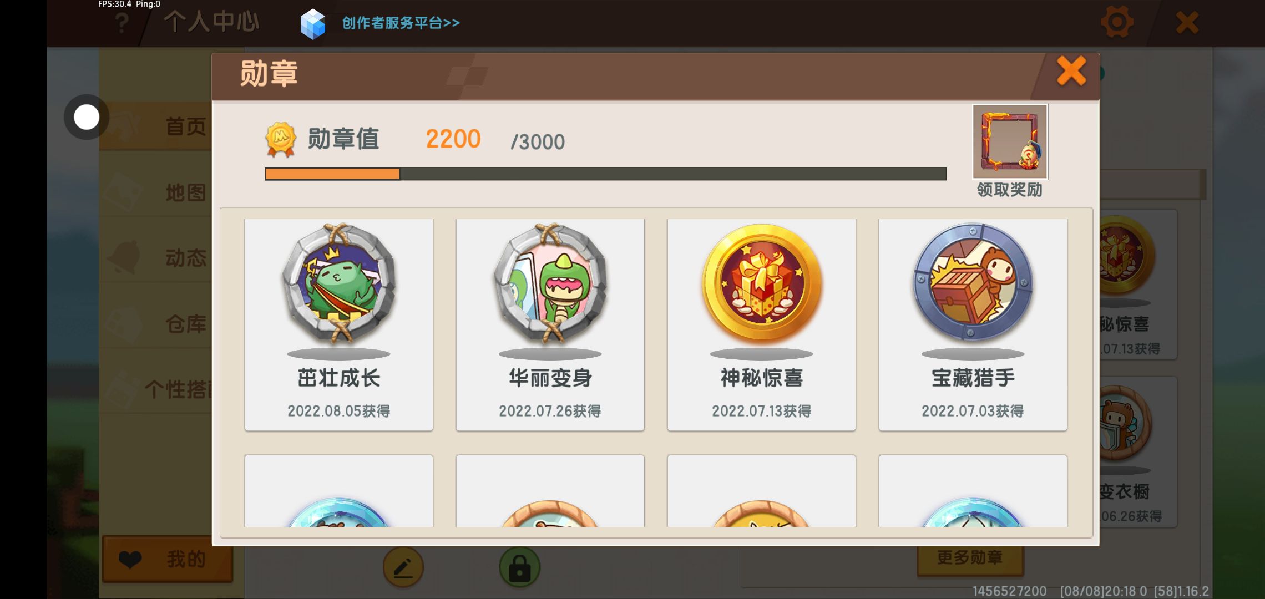Click the 我的 heart button
This screenshot has height=599, width=1265.
tap(168, 559)
